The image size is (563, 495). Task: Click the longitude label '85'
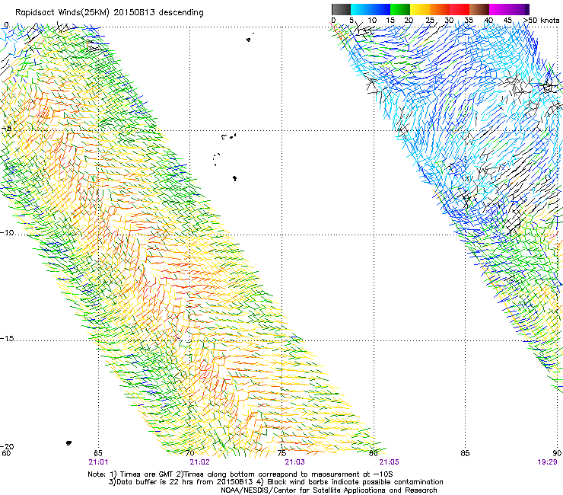(465, 453)
